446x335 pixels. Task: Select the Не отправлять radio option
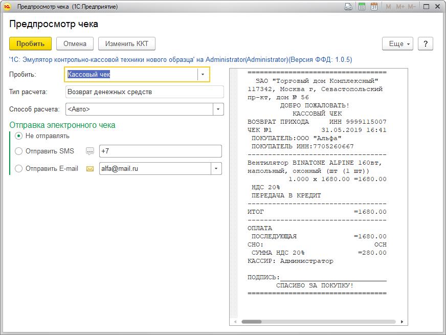coord(19,136)
